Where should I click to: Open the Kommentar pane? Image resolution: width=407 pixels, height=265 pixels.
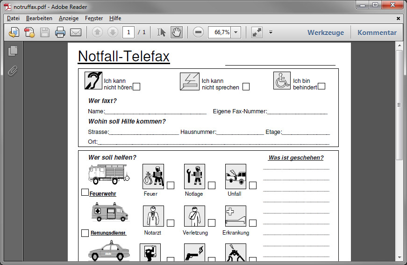click(x=377, y=32)
